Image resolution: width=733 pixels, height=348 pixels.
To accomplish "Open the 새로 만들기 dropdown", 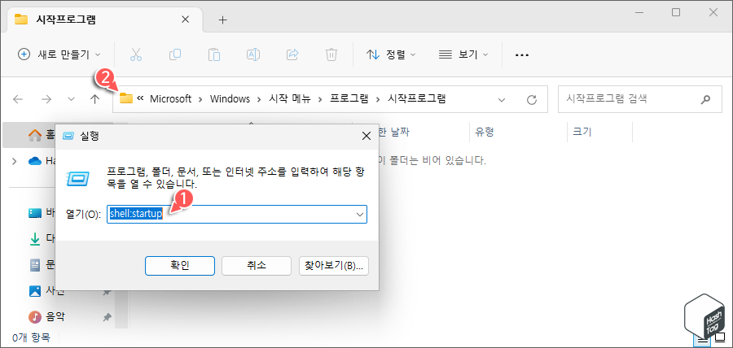I will (59, 54).
